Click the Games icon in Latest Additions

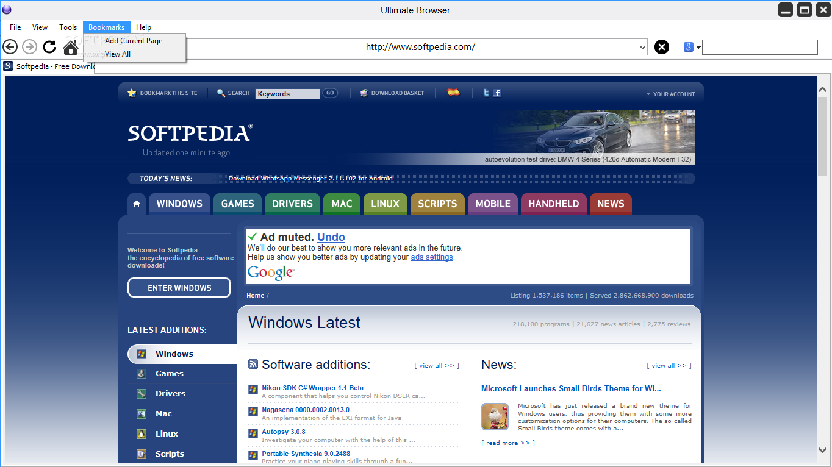(142, 374)
